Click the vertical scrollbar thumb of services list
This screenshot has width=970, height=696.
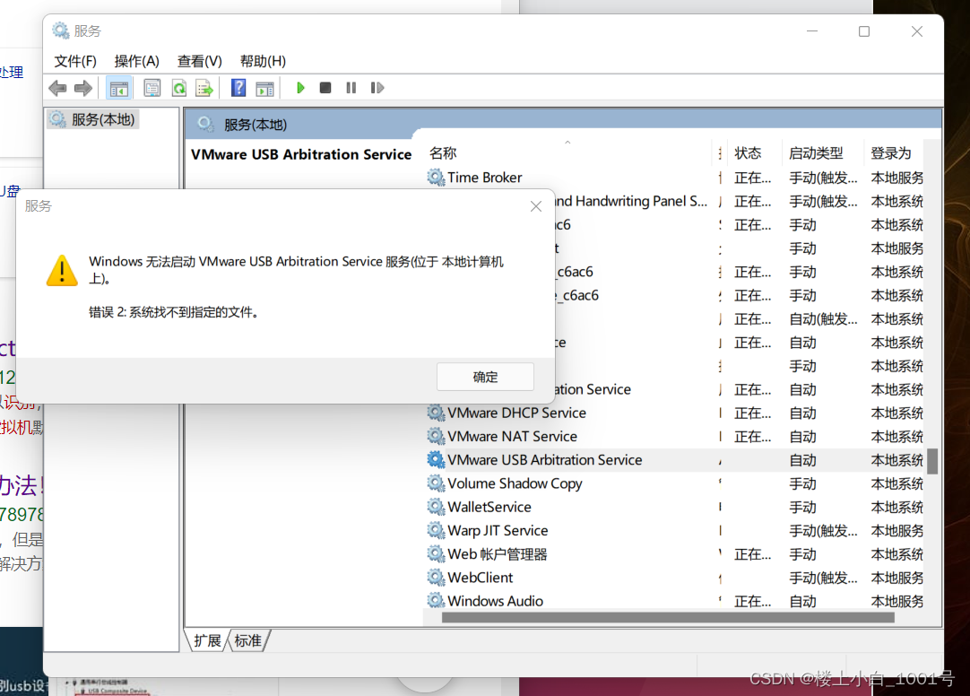[x=932, y=461]
